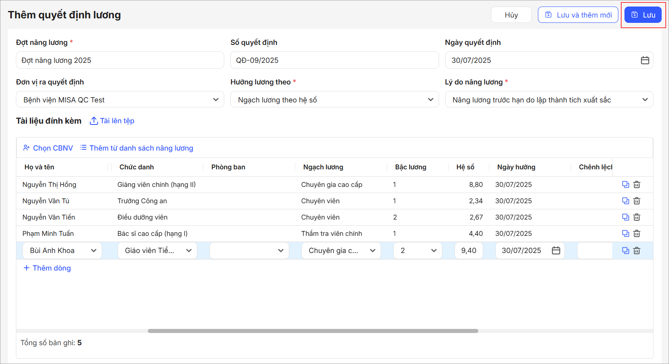Duplicate the Bùi Anh Khoa row

pos(625,251)
